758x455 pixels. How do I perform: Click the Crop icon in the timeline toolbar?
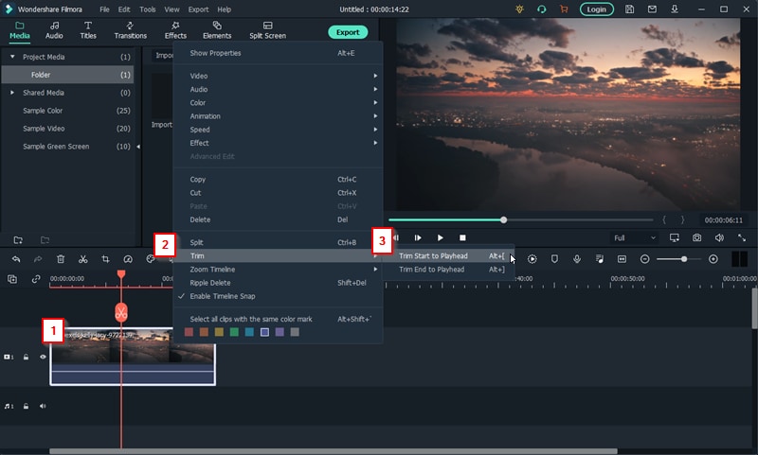click(x=105, y=259)
